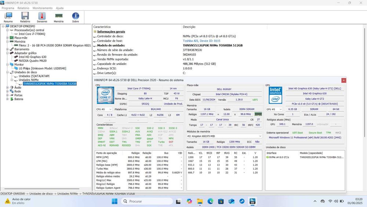Open Outlook from taskbar

231,201
